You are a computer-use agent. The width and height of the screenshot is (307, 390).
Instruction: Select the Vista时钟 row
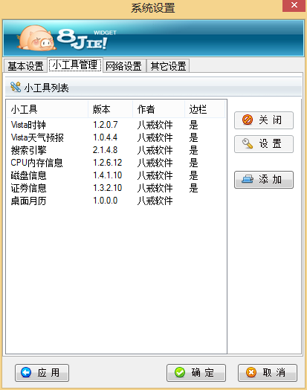116,125
